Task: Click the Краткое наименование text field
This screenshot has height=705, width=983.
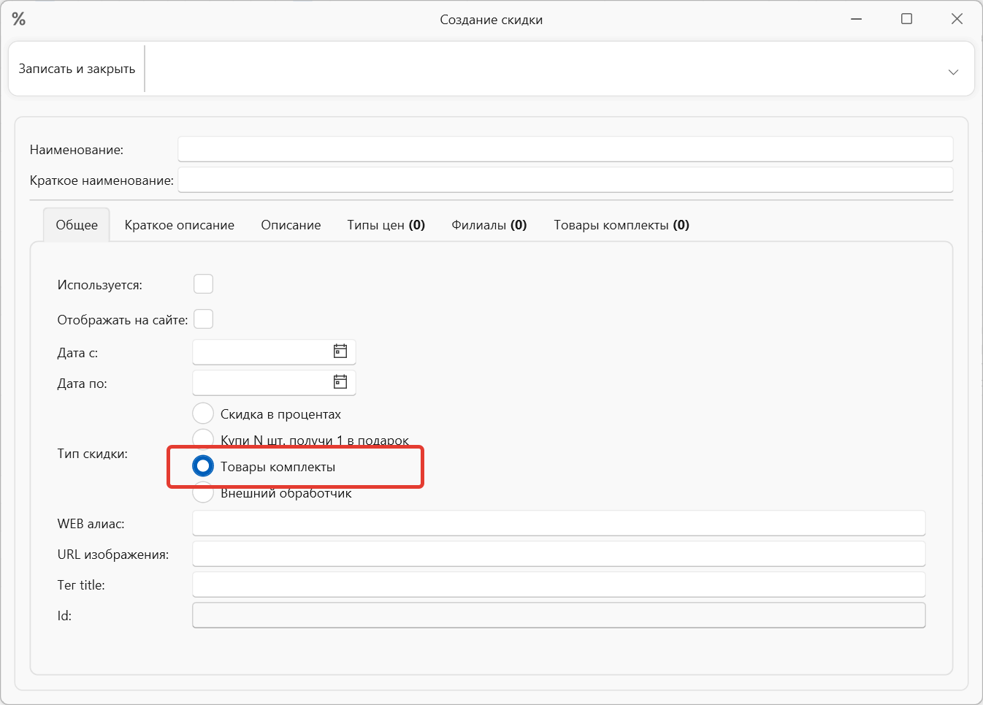Action: (565, 180)
